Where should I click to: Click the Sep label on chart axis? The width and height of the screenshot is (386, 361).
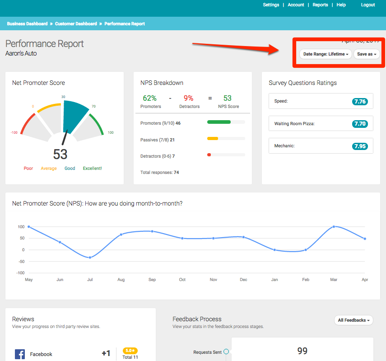[x=152, y=279]
